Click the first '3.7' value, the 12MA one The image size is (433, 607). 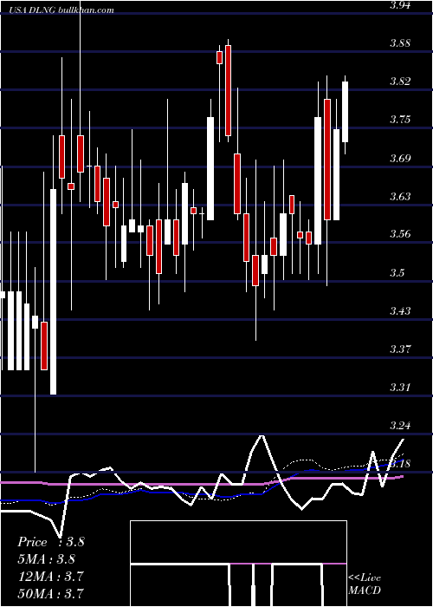click(75, 576)
